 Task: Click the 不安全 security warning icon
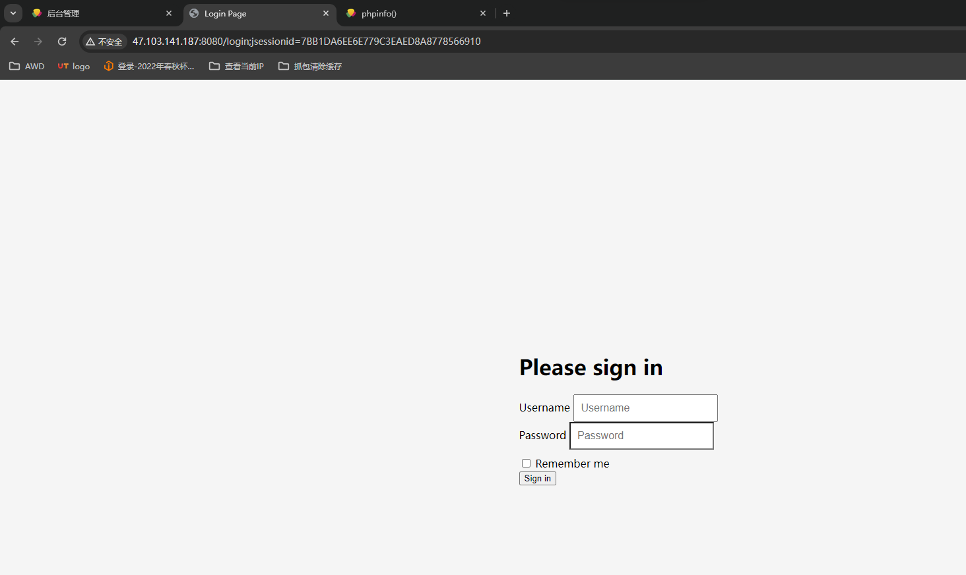104,42
